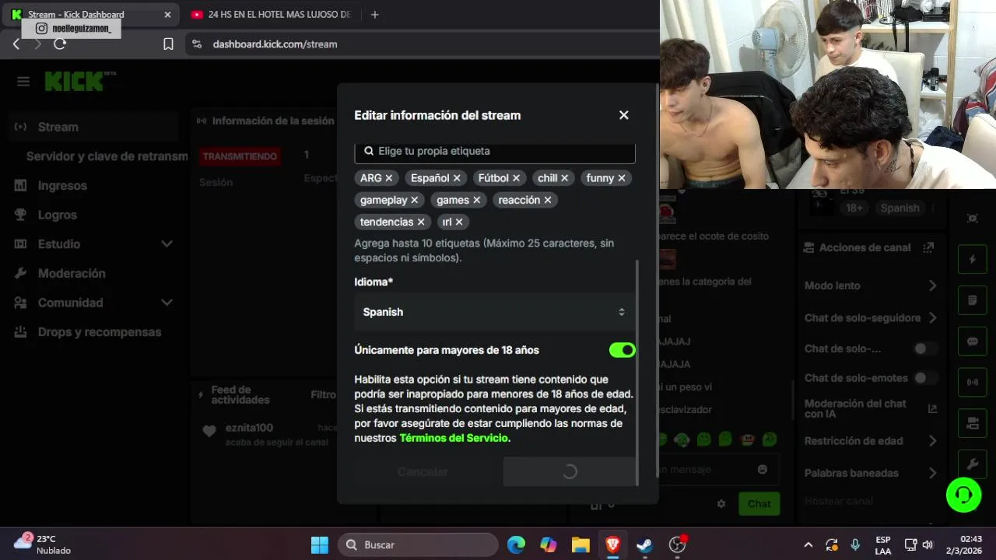
Task: Remove the Fútbol tag
Action: point(516,178)
